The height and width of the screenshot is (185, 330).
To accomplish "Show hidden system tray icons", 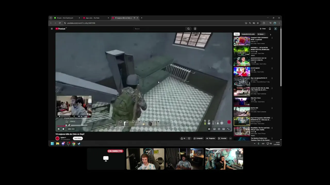I will coord(254,144).
